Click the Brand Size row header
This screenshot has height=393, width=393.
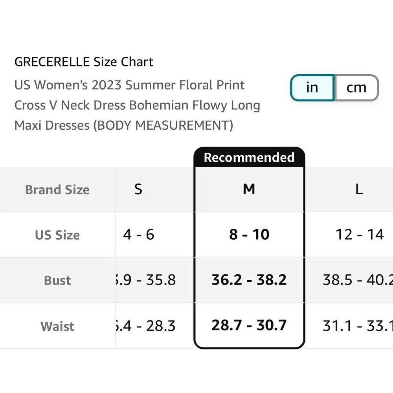click(57, 190)
